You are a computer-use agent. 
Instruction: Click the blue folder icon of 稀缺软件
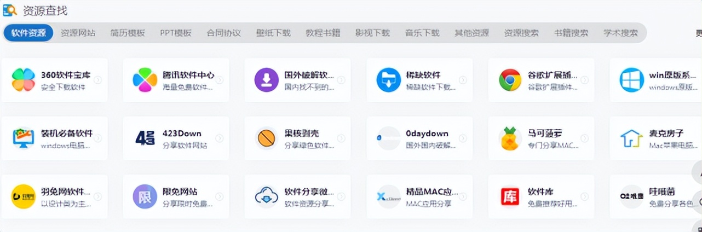[388, 80]
